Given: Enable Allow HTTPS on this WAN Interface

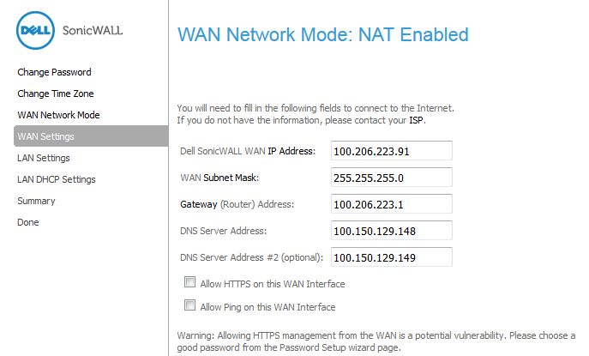Looking at the screenshot, I should pyautogui.click(x=189, y=282).
